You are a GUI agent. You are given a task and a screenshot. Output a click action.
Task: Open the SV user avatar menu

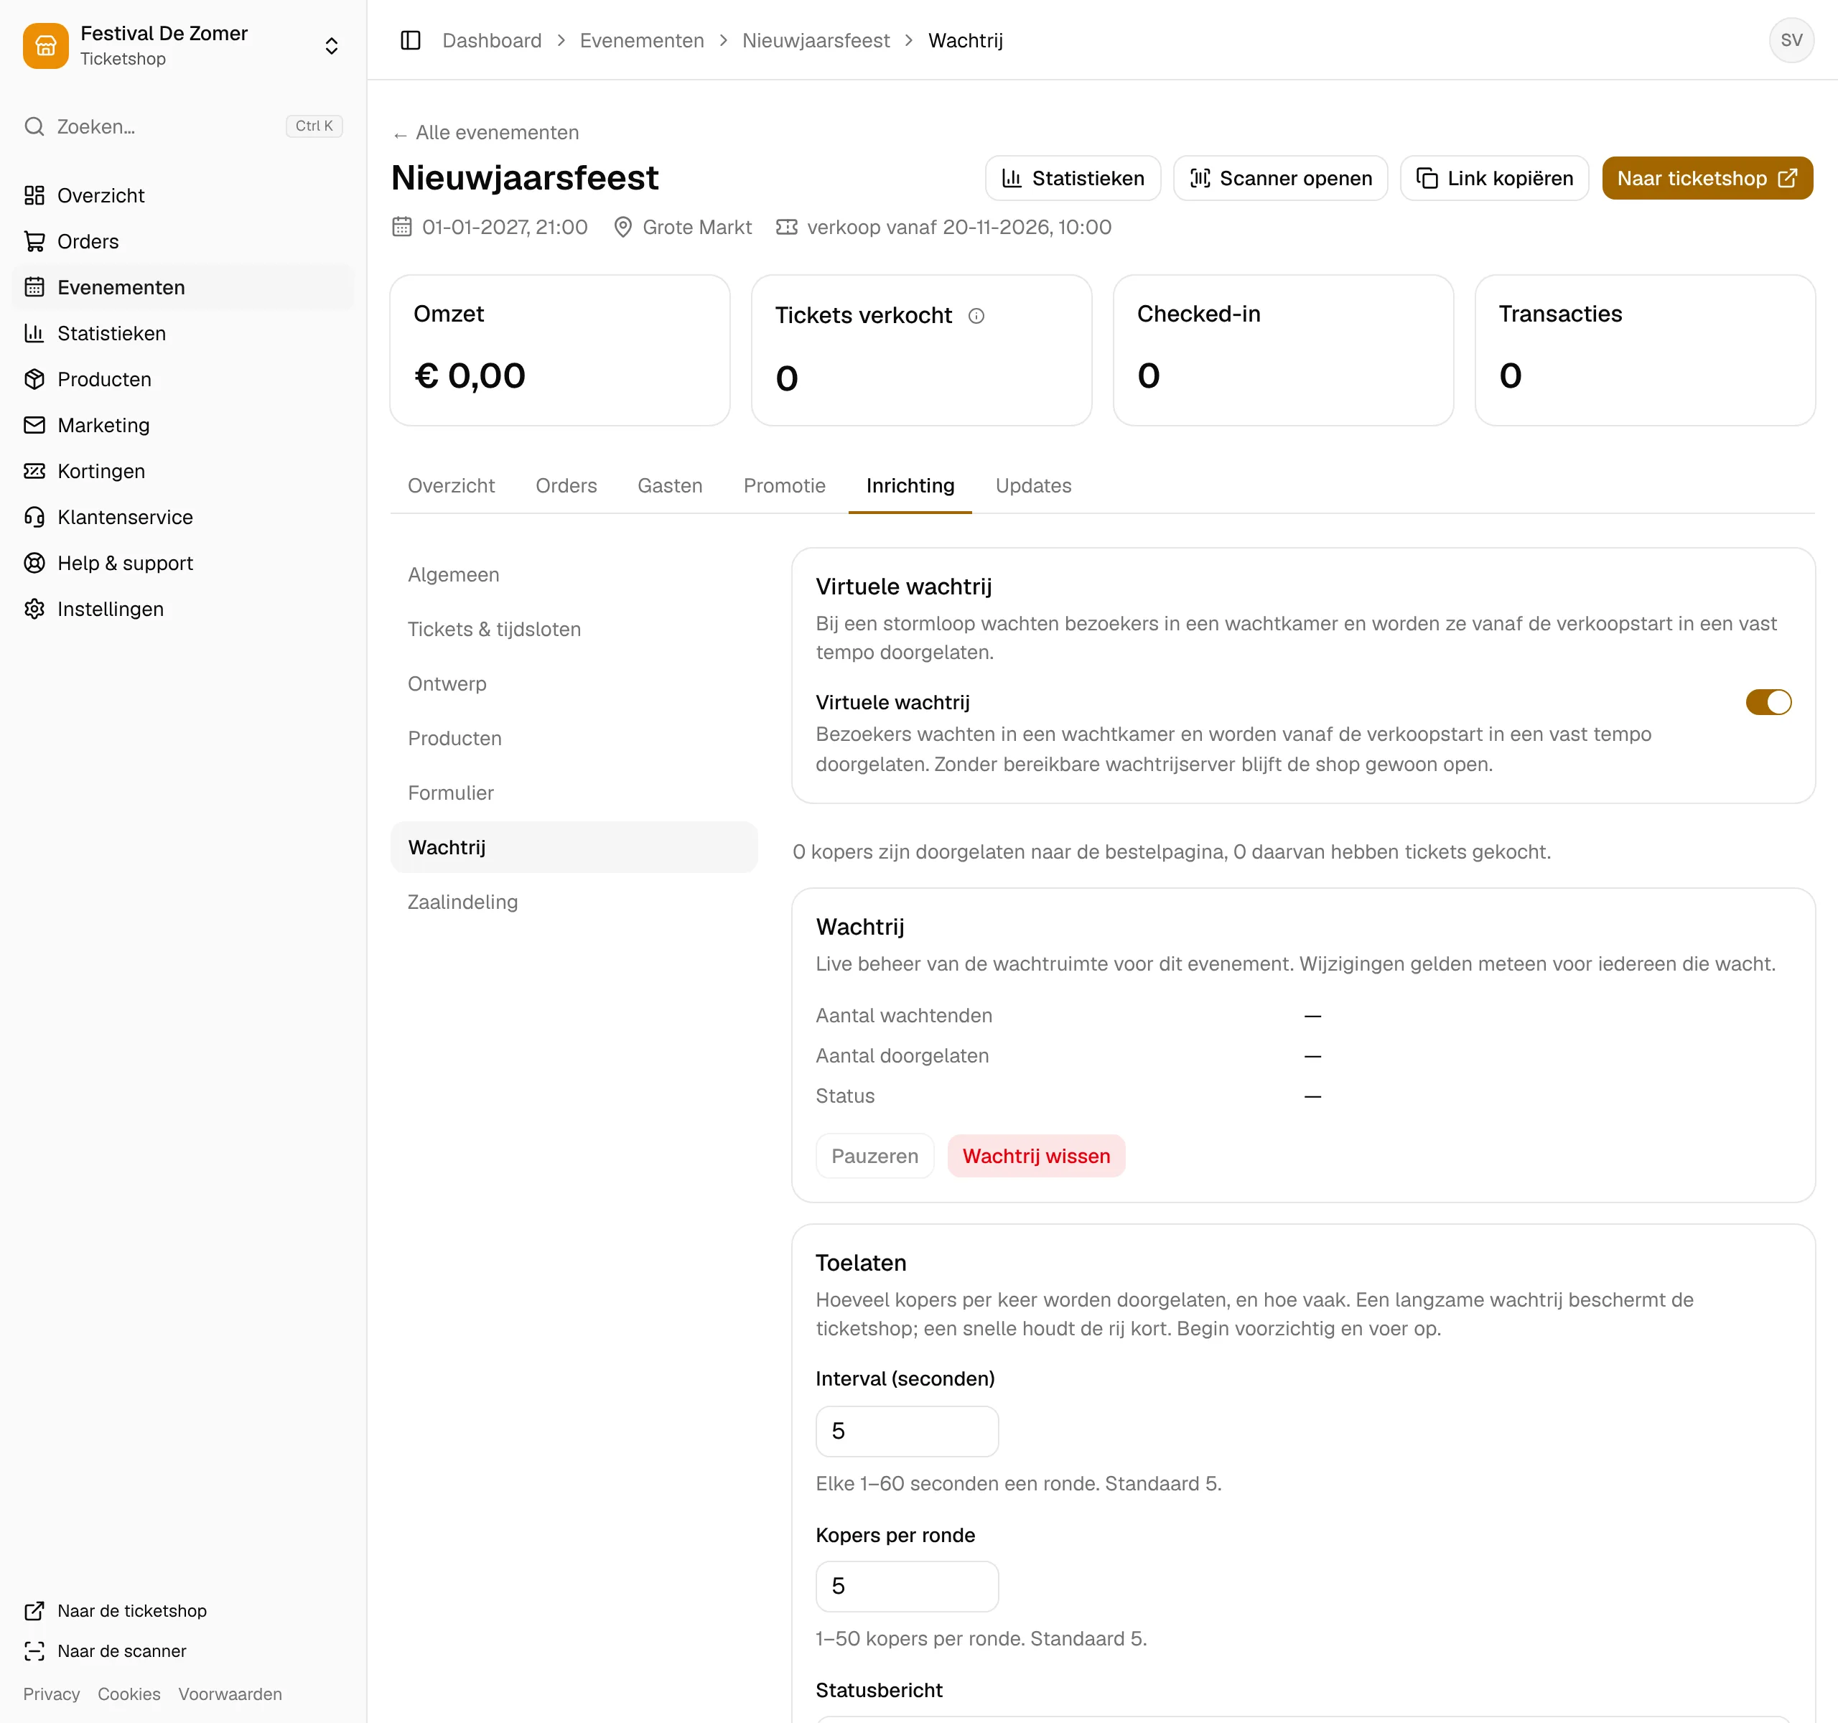1791,41
